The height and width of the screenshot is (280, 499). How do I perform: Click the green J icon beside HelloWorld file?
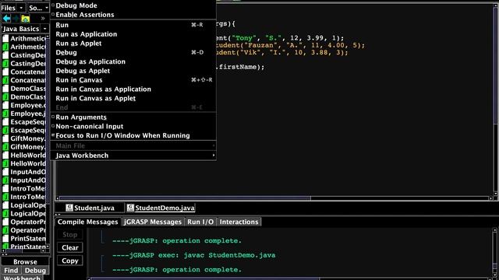click(5, 163)
